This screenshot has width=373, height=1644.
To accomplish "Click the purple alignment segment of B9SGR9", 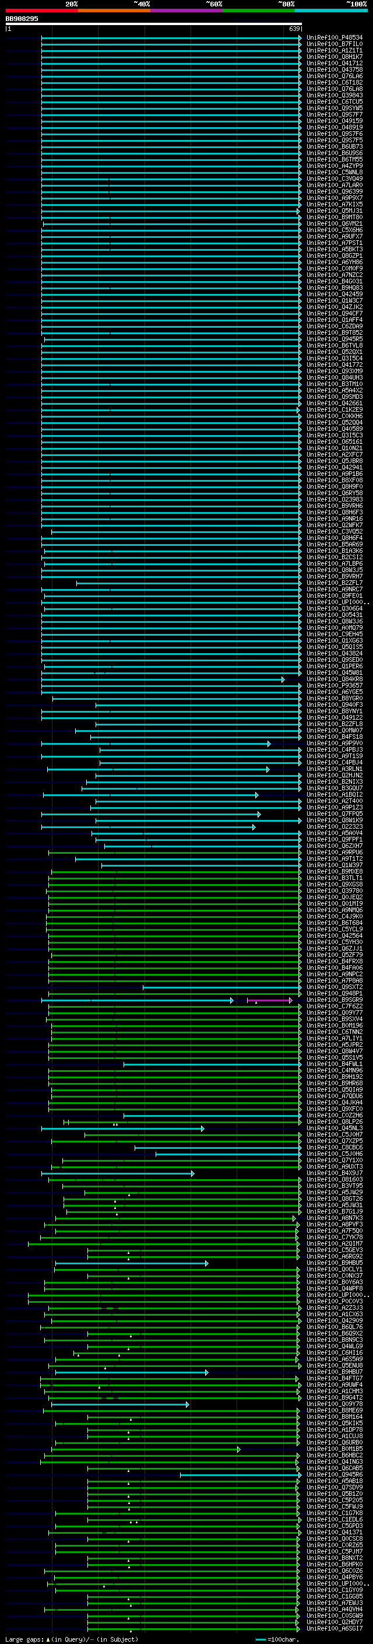I will (x=270, y=1000).
